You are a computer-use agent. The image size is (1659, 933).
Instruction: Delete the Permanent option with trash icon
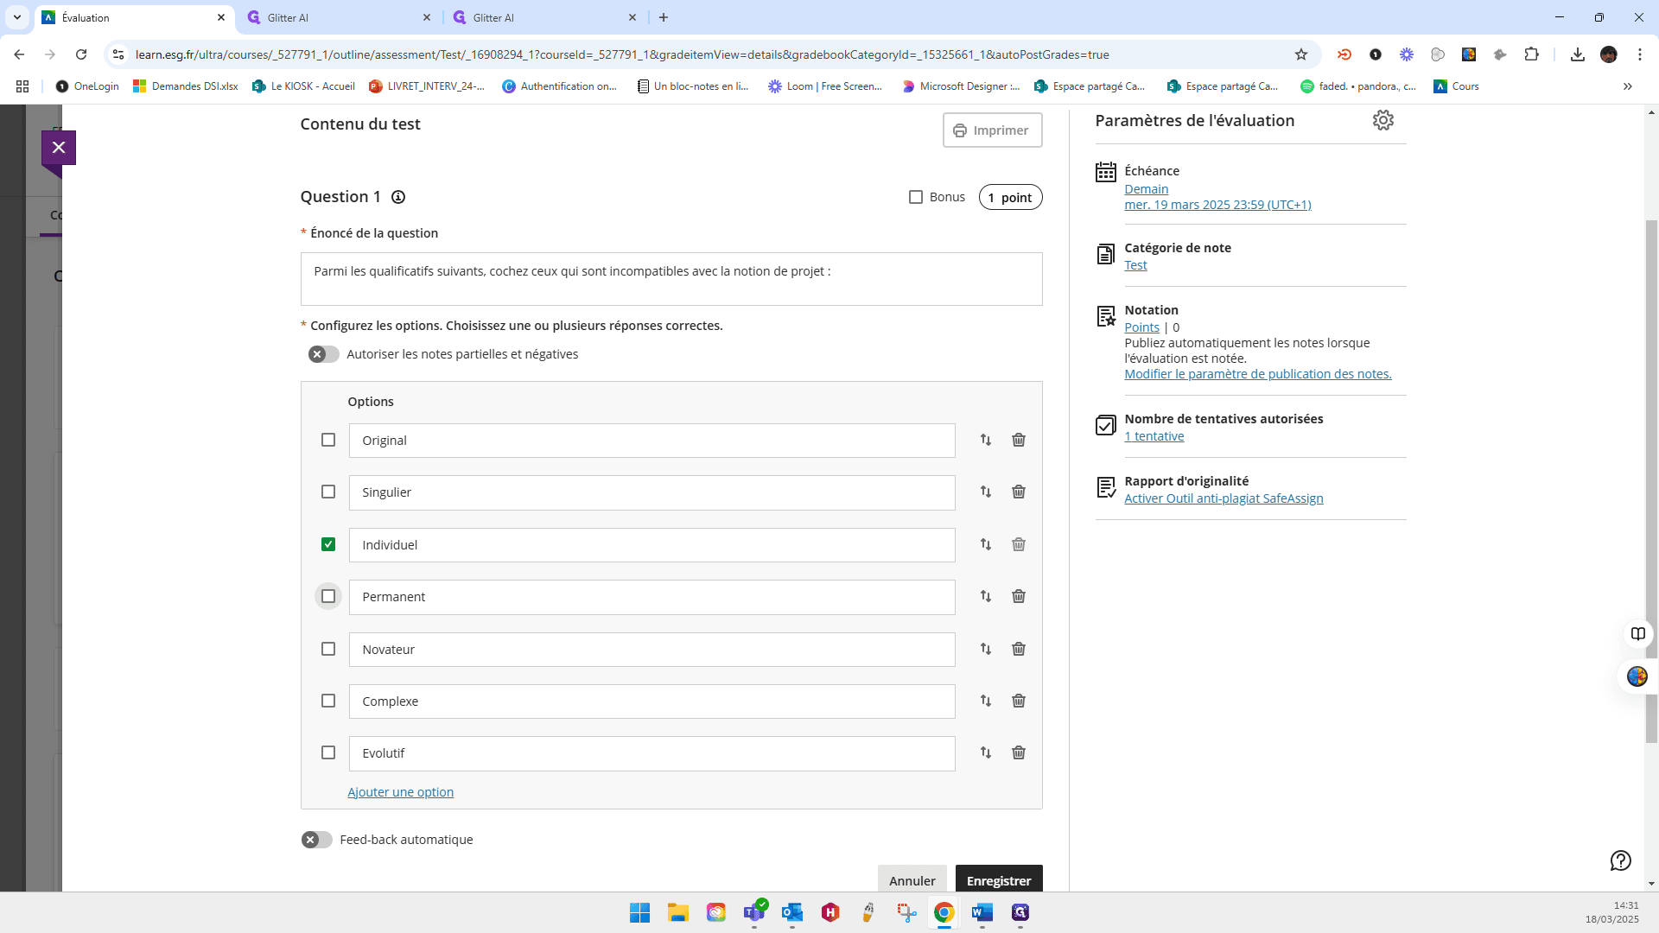(x=1019, y=596)
